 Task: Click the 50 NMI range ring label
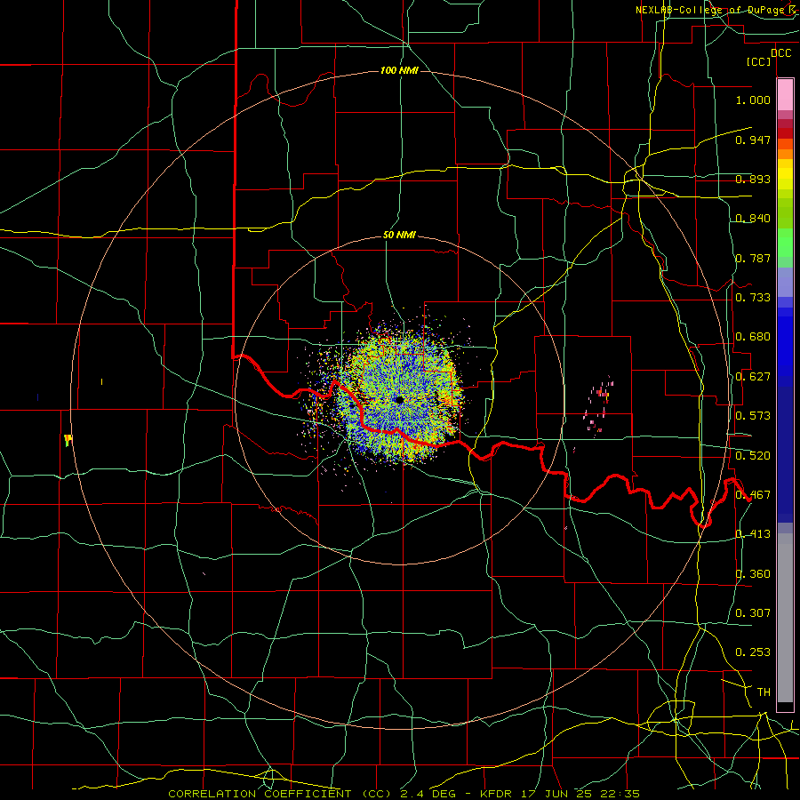click(x=399, y=236)
